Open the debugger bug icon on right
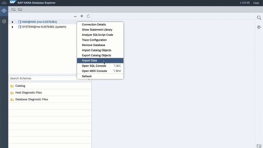Screen dimensions: 263x148 [259, 27]
